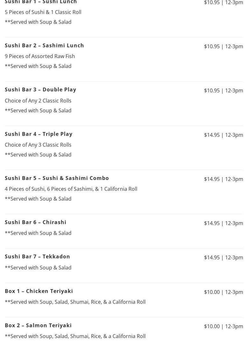This screenshot has height=345, width=248.
Task: Select the Box 2 – Salmon Teriyaki heading
Action: coord(38,325)
